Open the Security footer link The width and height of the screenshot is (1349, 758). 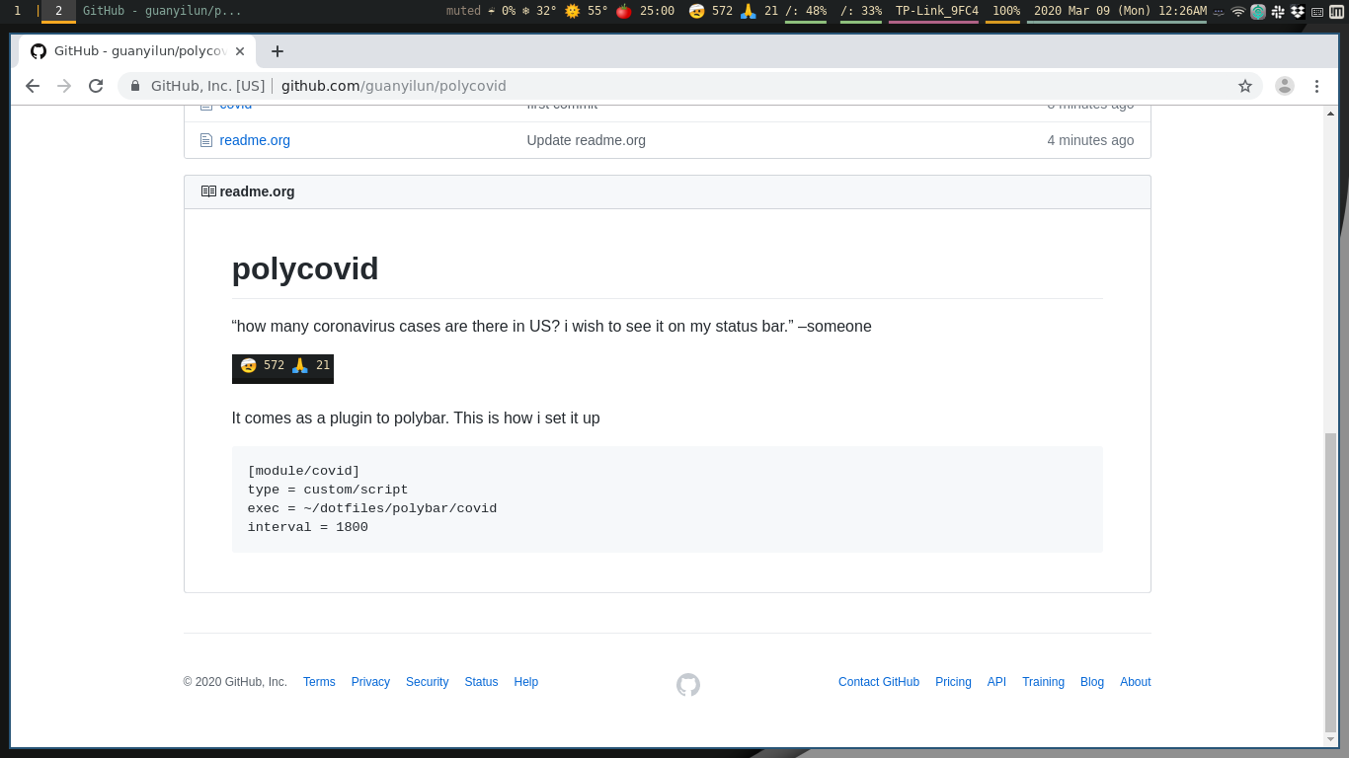coord(427,682)
